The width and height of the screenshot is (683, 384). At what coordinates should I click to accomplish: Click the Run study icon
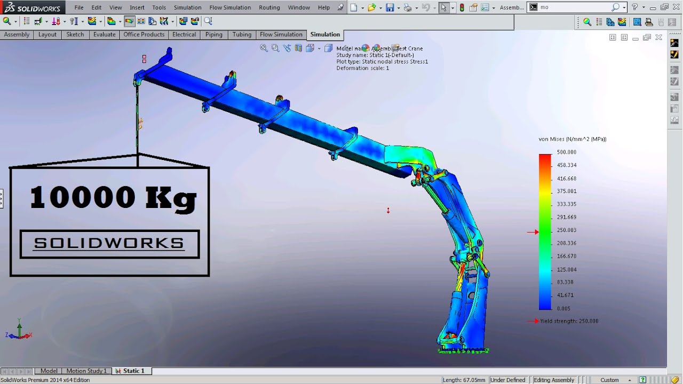tap(92, 21)
